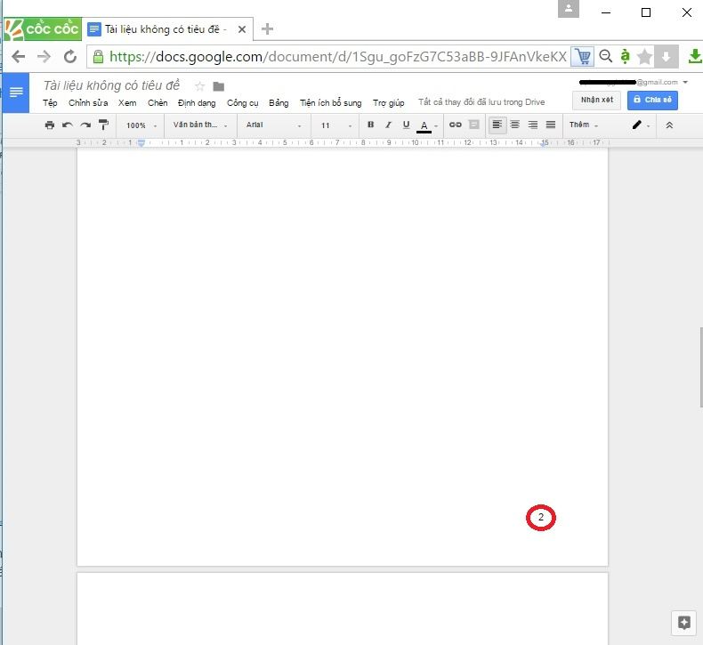The width and height of the screenshot is (703, 645).
Task: Click the green Vietnamese typing à icon
Action: (625, 56)
